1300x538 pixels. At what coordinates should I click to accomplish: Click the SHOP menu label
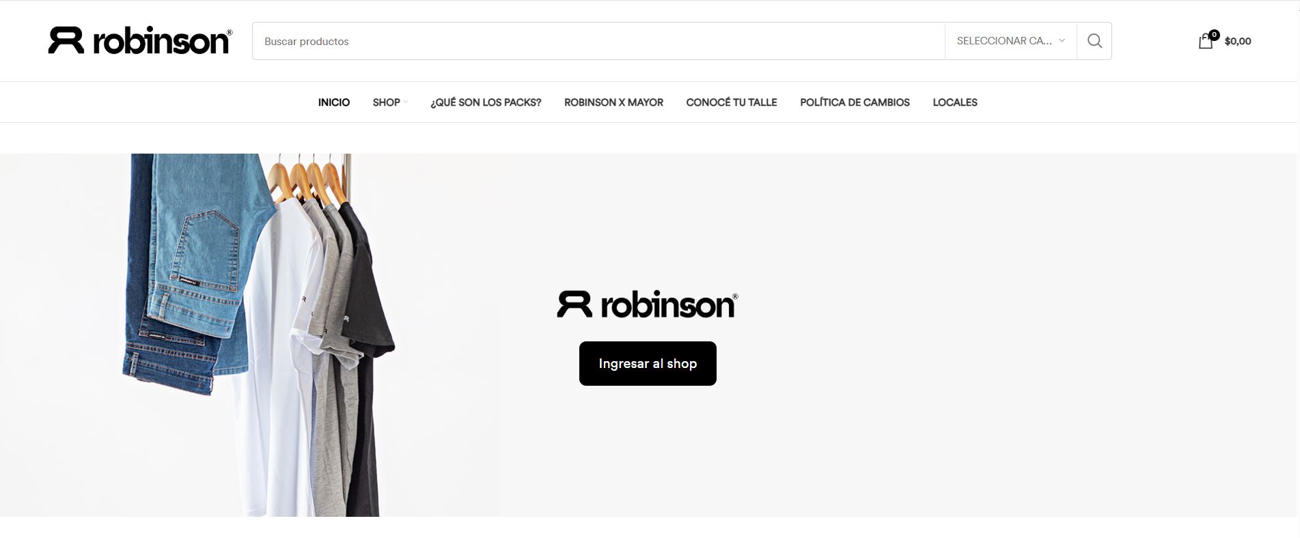(x=386, y=102)
